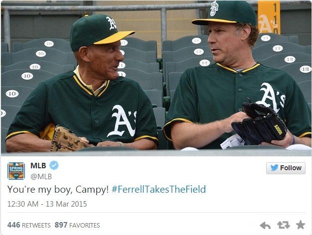Favorite the tweet with the star icon
The image size is (312, 235).
(x=300, y=225)
